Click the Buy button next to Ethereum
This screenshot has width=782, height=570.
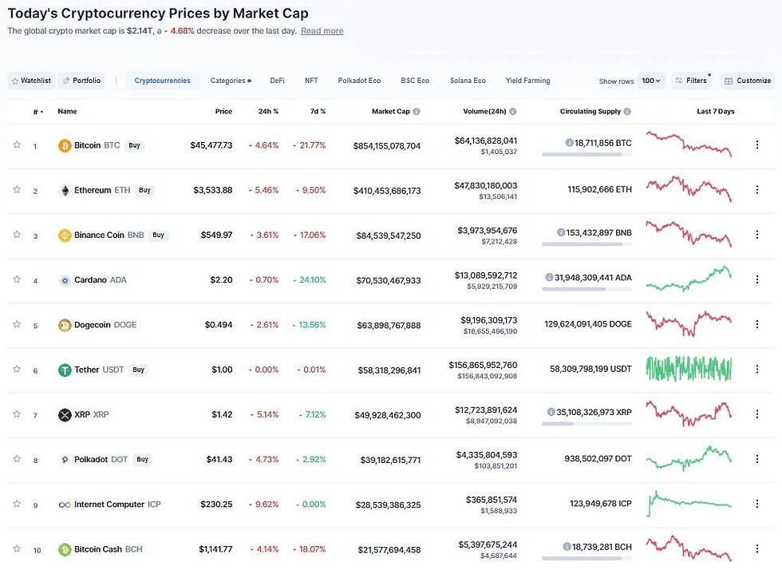(x=144, y=190)
